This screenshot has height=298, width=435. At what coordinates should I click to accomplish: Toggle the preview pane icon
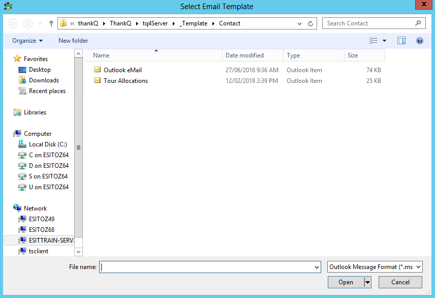[401, 41]
